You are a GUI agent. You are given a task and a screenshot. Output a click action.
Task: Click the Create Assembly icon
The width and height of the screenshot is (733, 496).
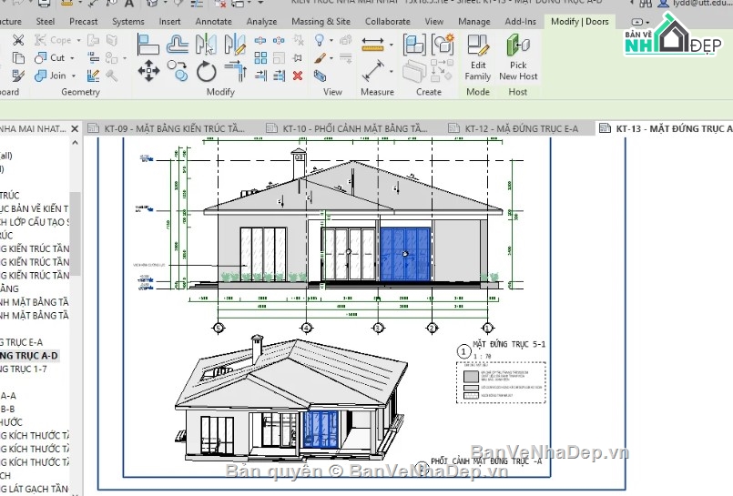coord(414,45)
